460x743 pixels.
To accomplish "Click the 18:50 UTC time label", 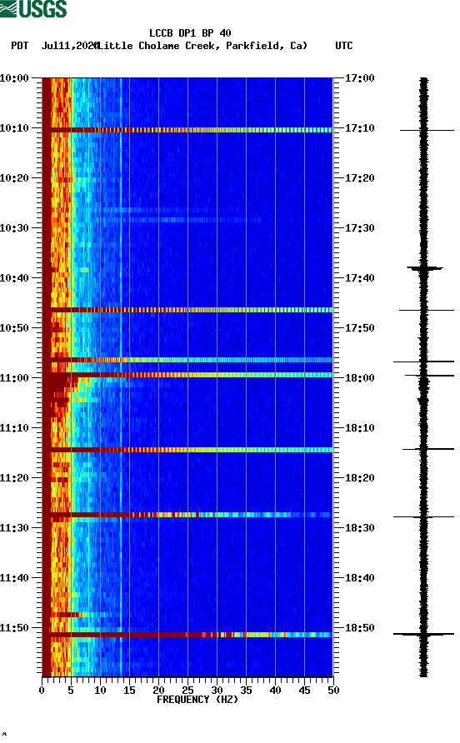I will click(x=359, y=628).
